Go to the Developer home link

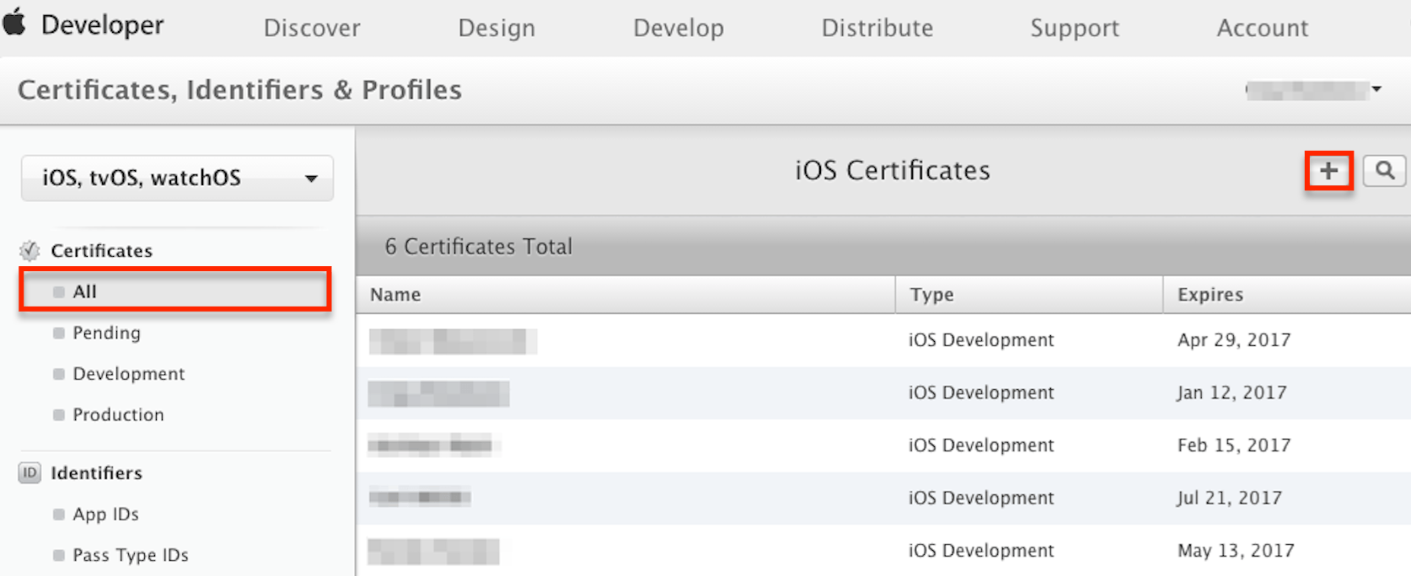(x=102, y=25)
